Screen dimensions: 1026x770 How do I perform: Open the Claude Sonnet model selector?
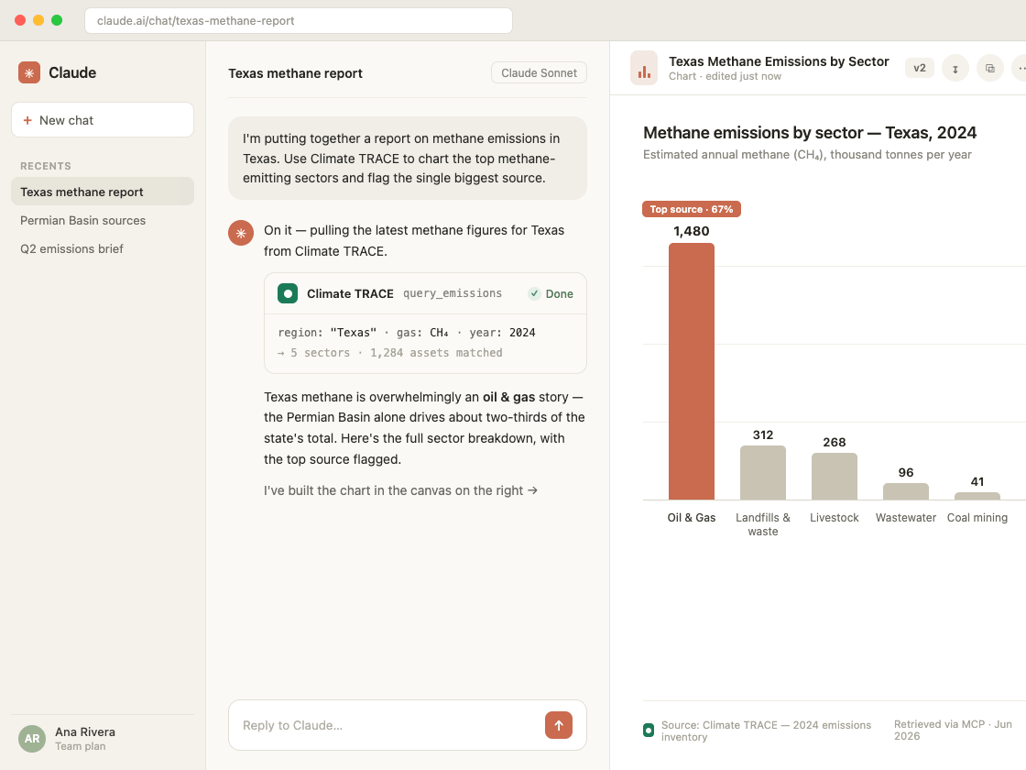tap(539, 72)
